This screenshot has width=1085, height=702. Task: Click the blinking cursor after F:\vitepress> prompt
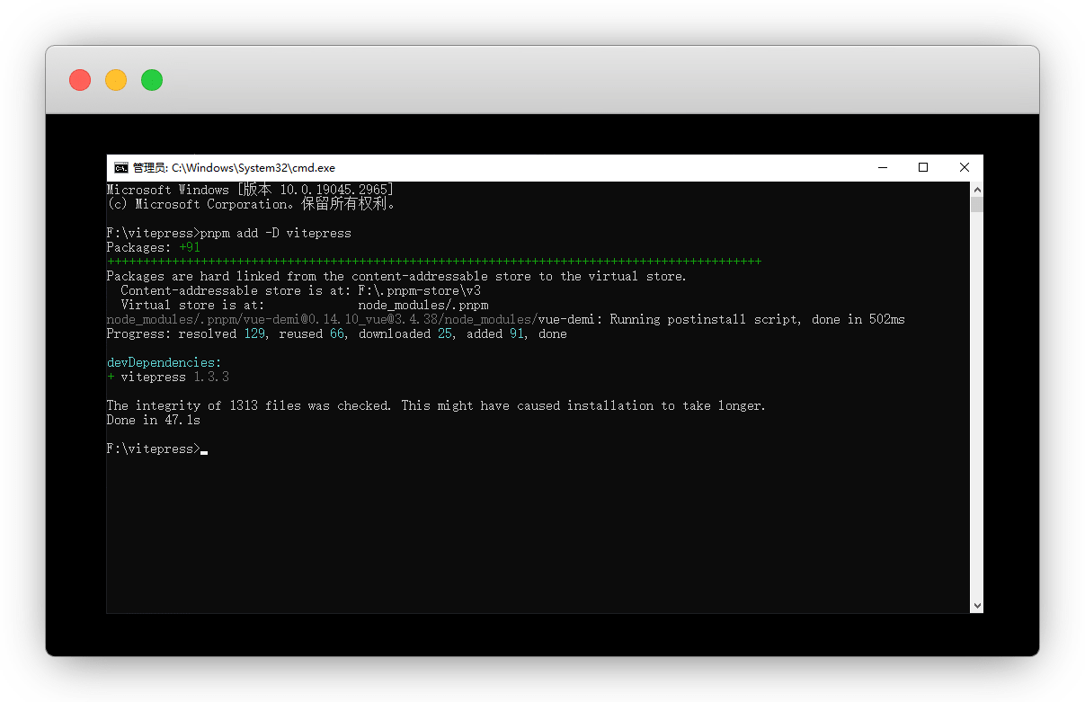tap(204, 449)
